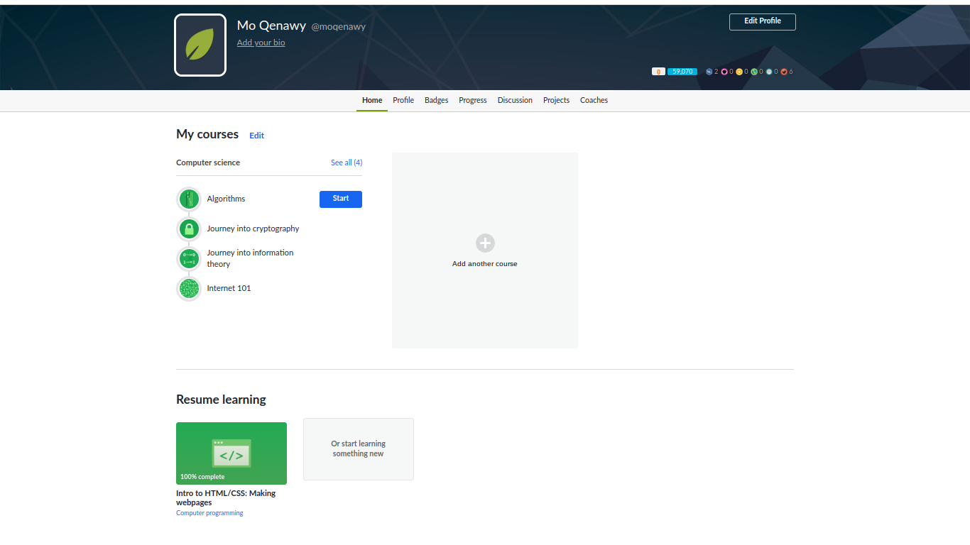The height and width of the screenshot is (545, 970).
Task: Click the 59,070 energy points badge
Action: click(682, 72)
